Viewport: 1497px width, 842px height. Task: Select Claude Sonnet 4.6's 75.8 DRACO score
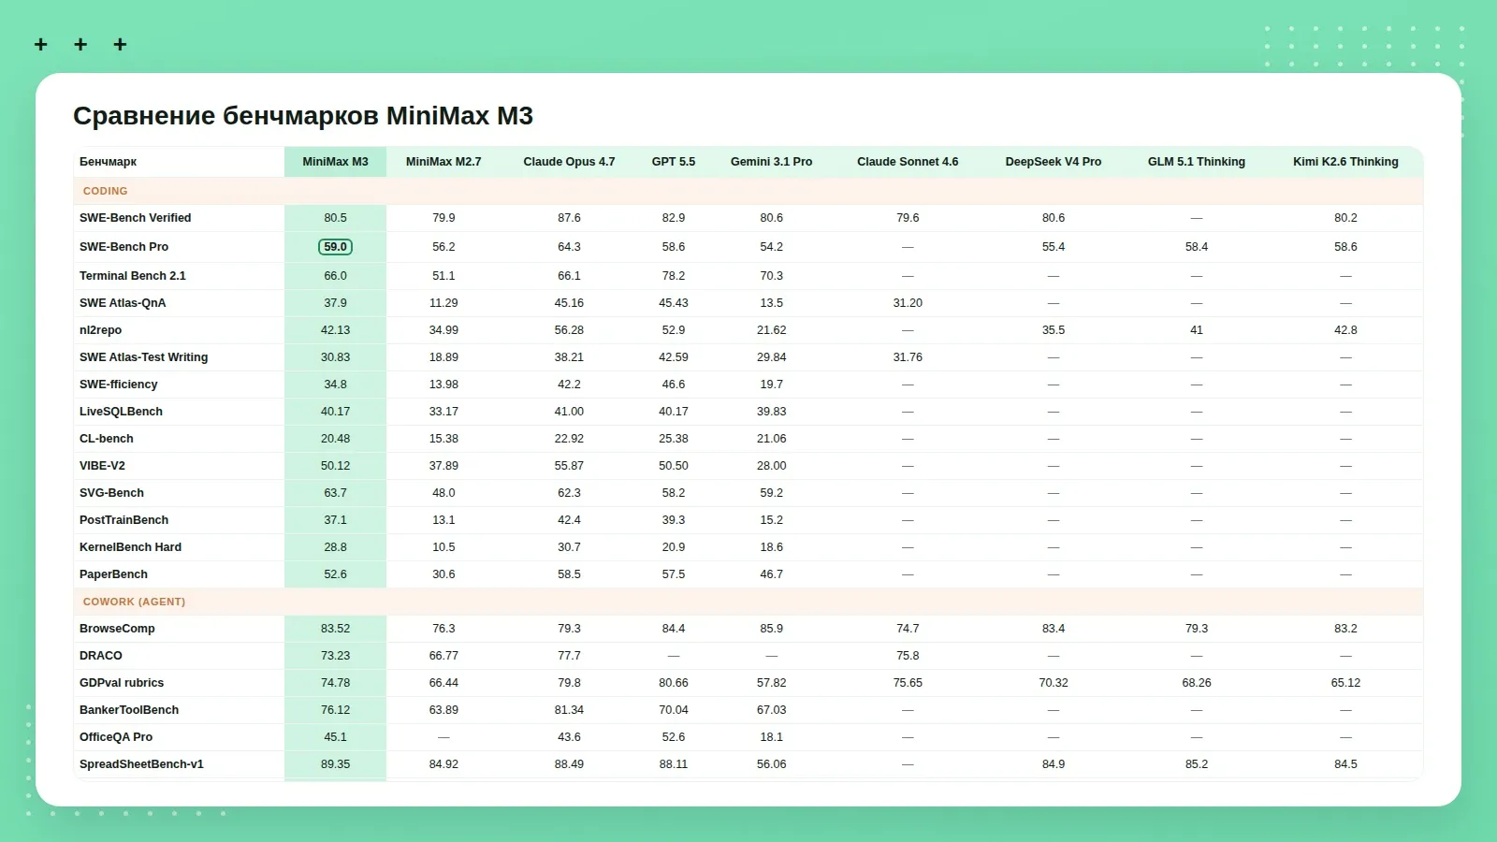coord(908,656)
